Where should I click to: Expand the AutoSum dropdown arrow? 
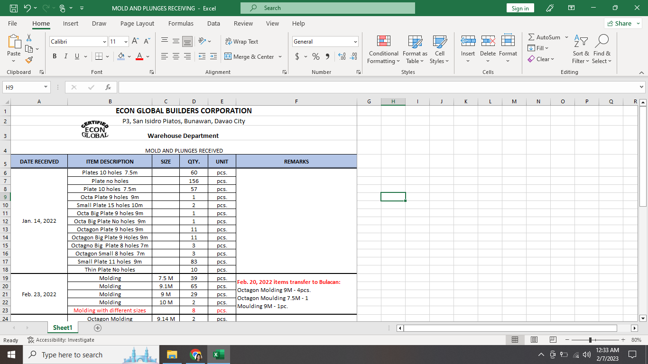coord(566,37)
